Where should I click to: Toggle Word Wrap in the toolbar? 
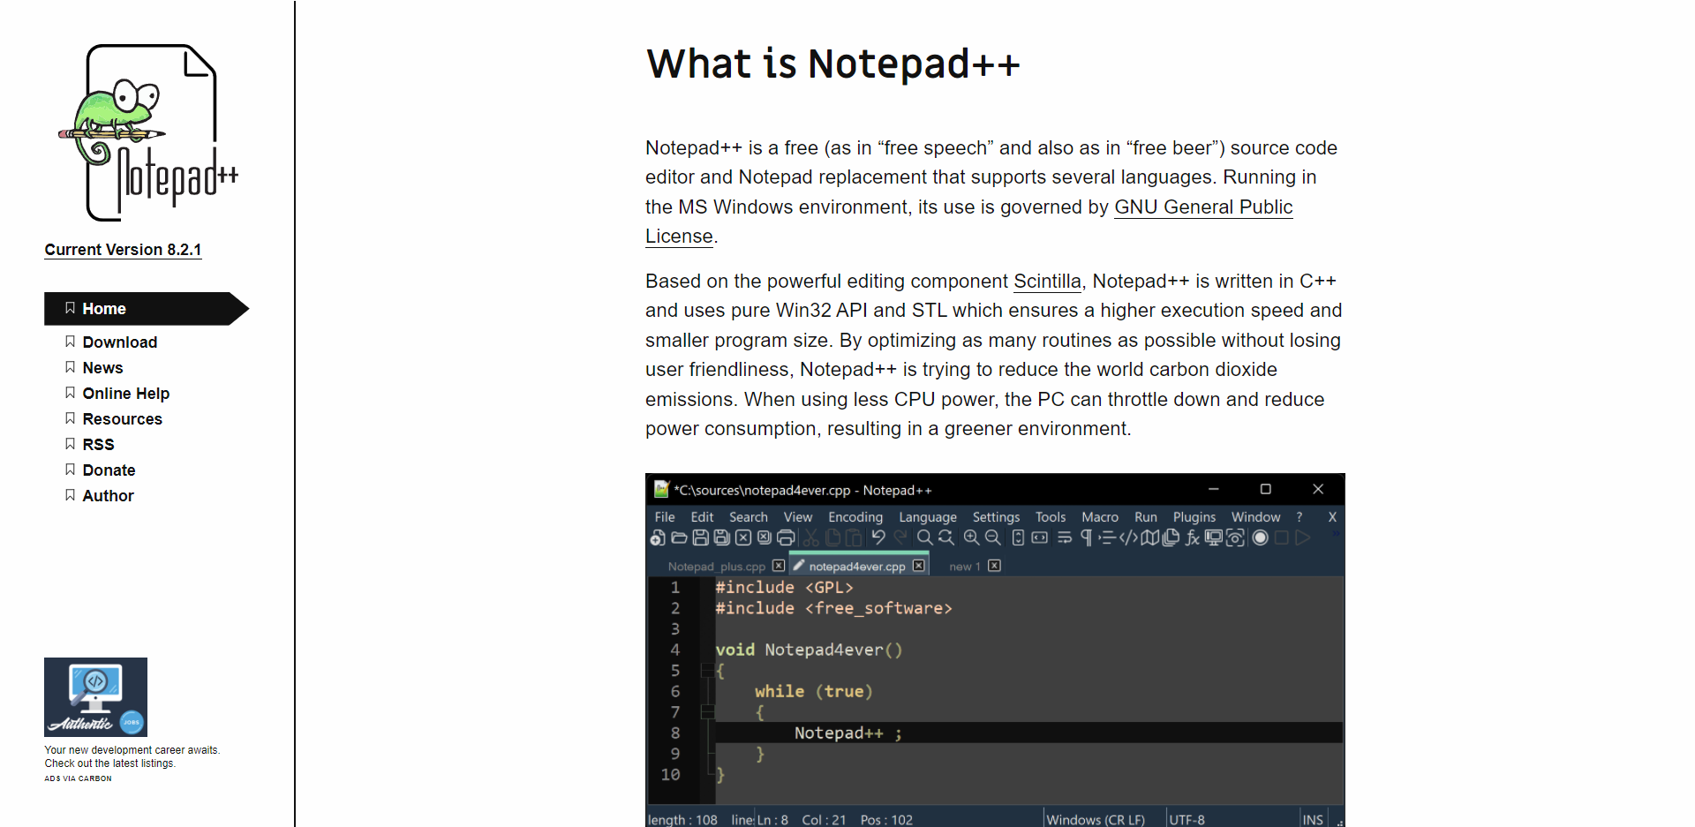pyautogui.click(x=1063, y=538)
